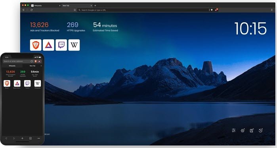Open the desktop browser main menu

[272, 10]
